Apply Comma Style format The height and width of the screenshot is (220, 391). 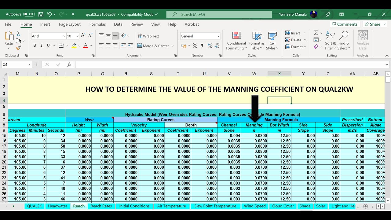tap(202, 46)
